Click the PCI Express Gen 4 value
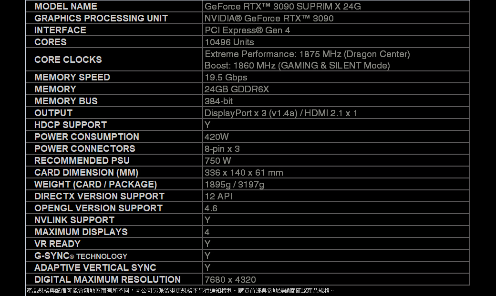Viewport: 496px width, 296px height. point(247,30)
